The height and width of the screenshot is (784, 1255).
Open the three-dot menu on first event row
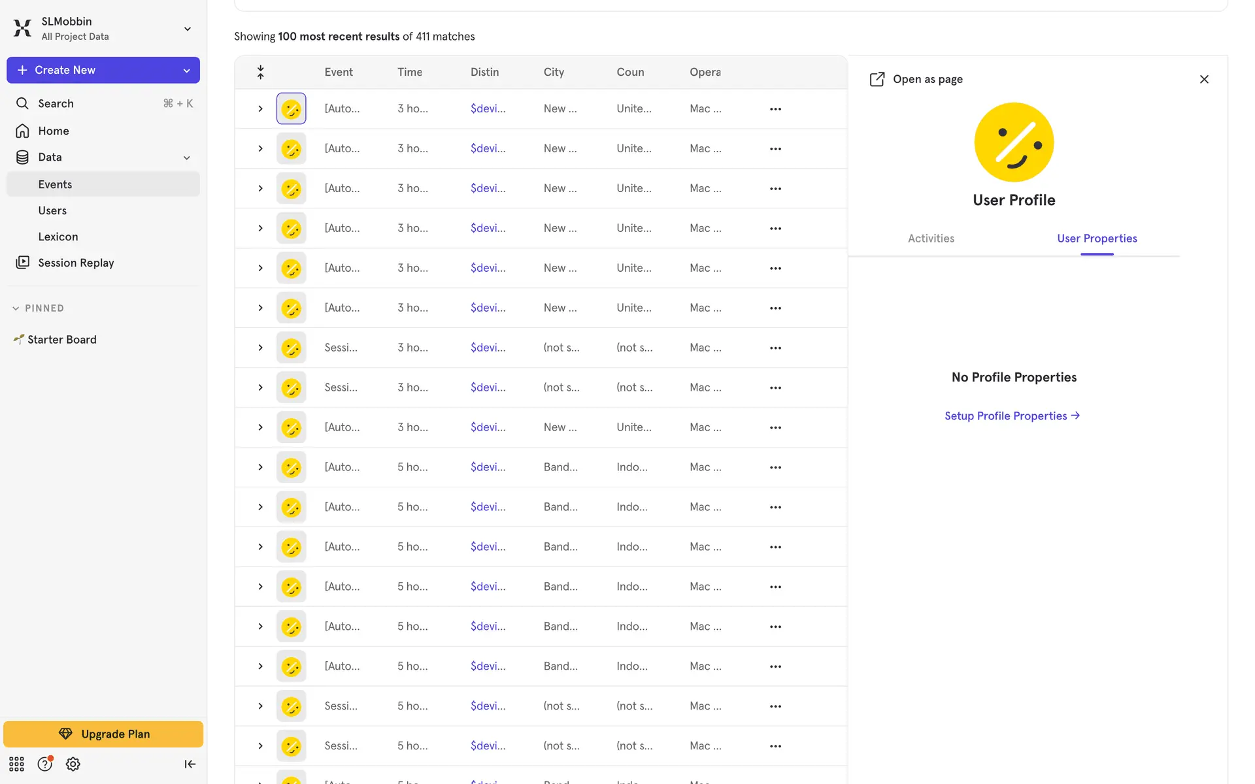(x=775, y=109)
